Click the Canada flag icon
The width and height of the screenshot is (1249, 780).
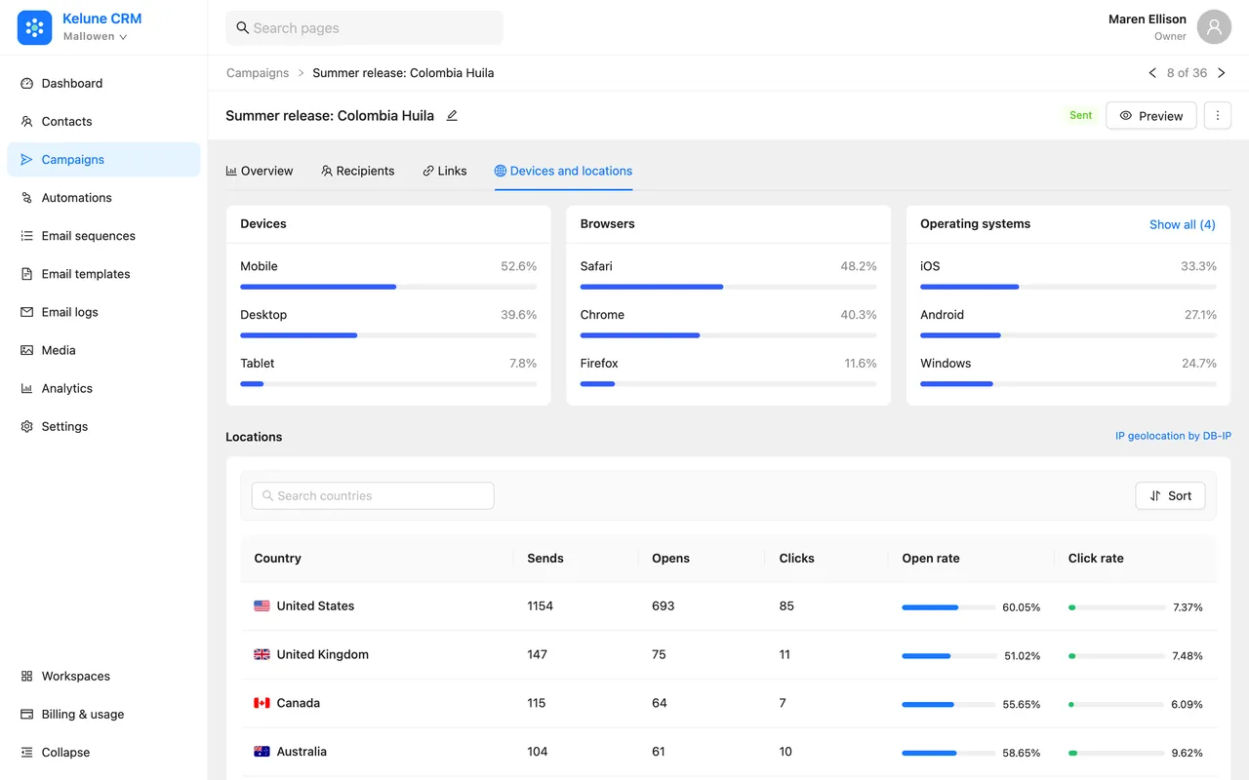pyautogui.click(x=262, y=703)
